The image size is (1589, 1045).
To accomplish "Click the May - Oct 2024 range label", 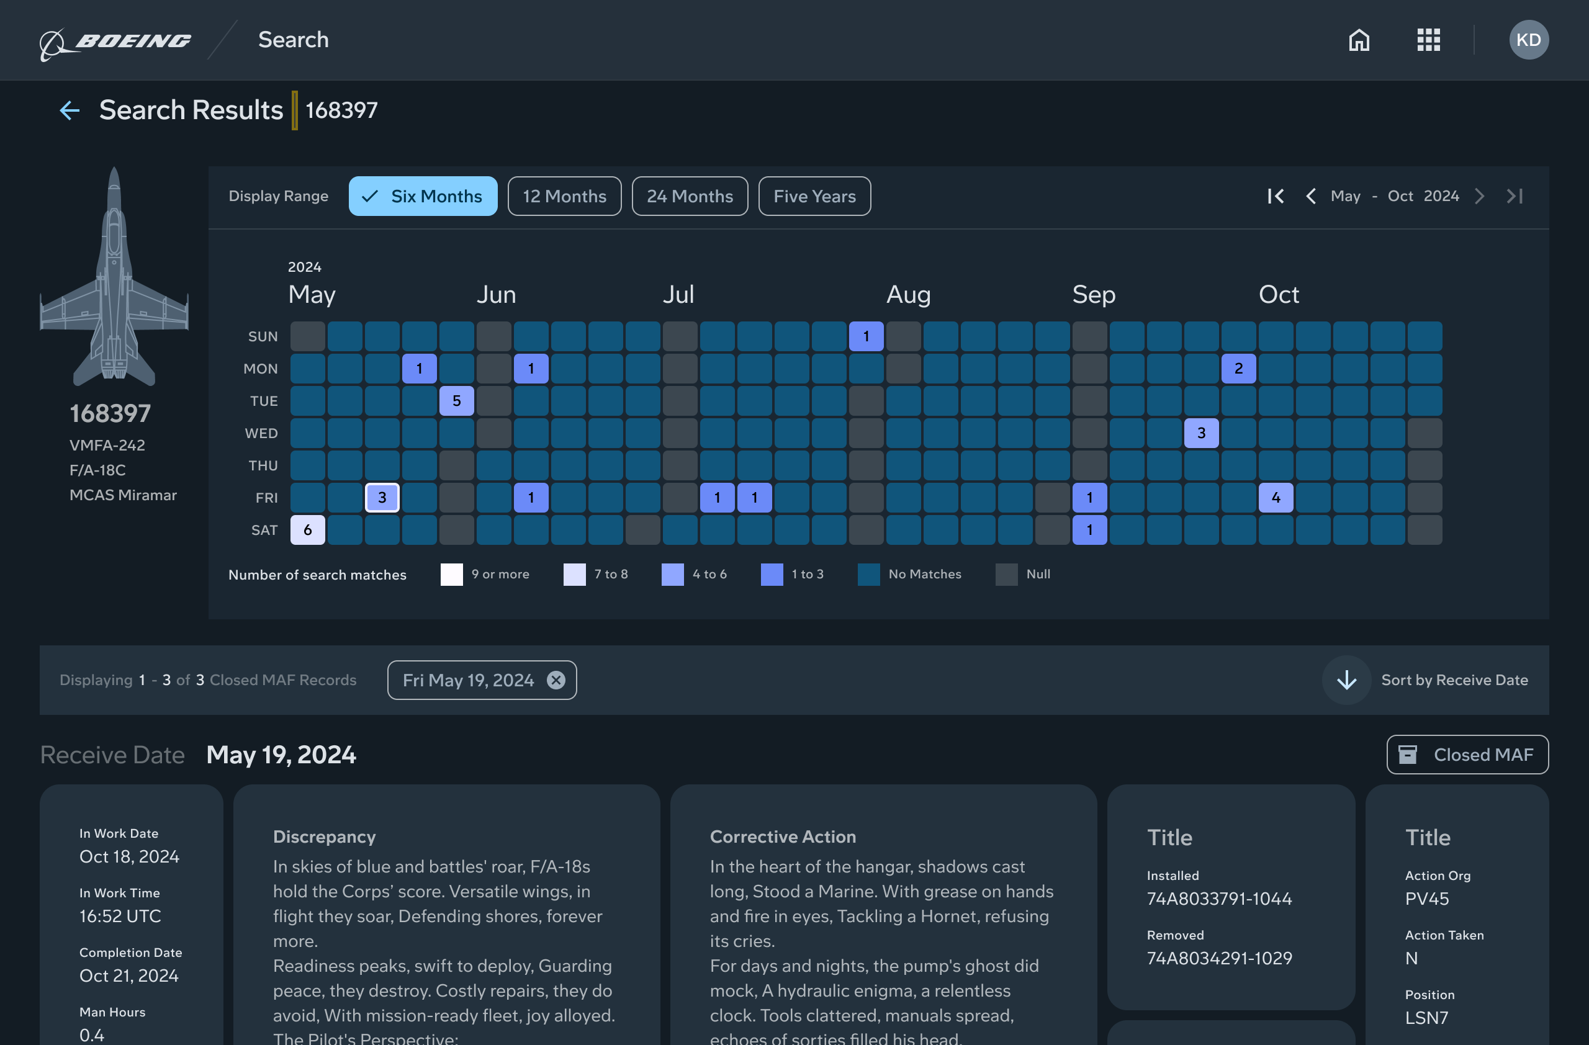I will click(x=1394, y=196).
